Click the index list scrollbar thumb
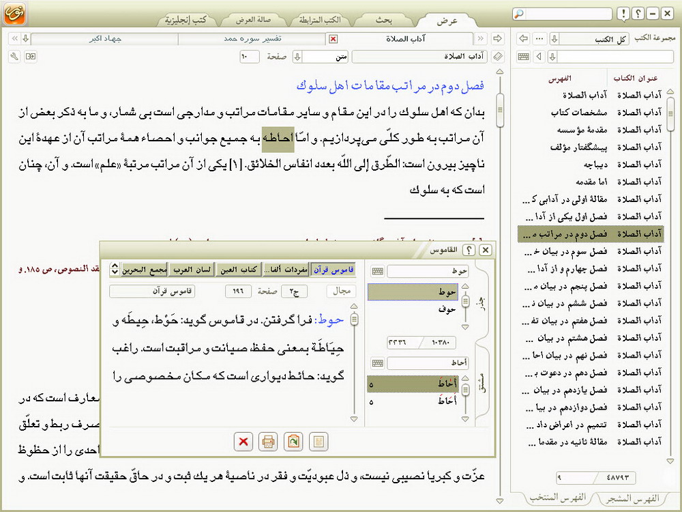682x512 pixels. 670,115
